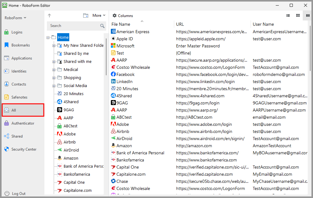Viewport: 313px width, 198px height.
Task: Open the Applications icon in sidebar
Action: click(7, 58)
